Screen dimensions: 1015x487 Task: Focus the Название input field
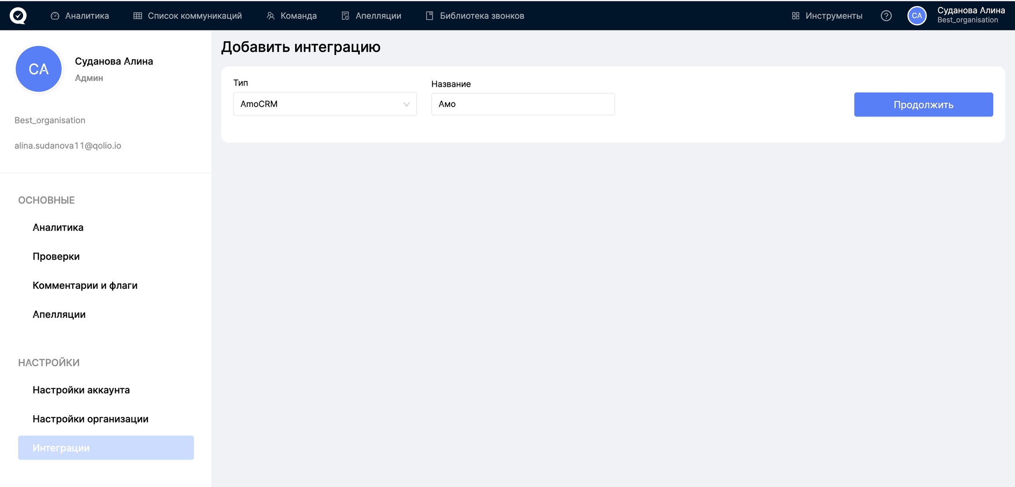point(522,104)
